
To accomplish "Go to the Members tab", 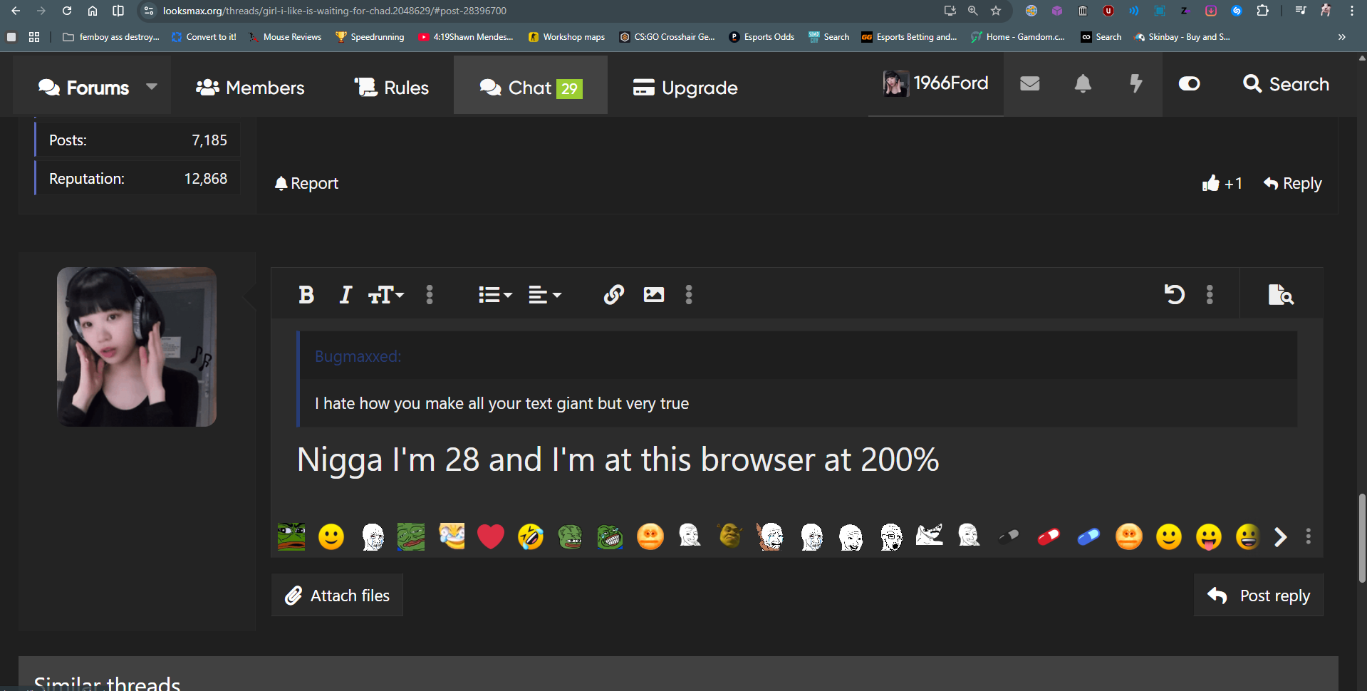I will click(x=250, y=87).
